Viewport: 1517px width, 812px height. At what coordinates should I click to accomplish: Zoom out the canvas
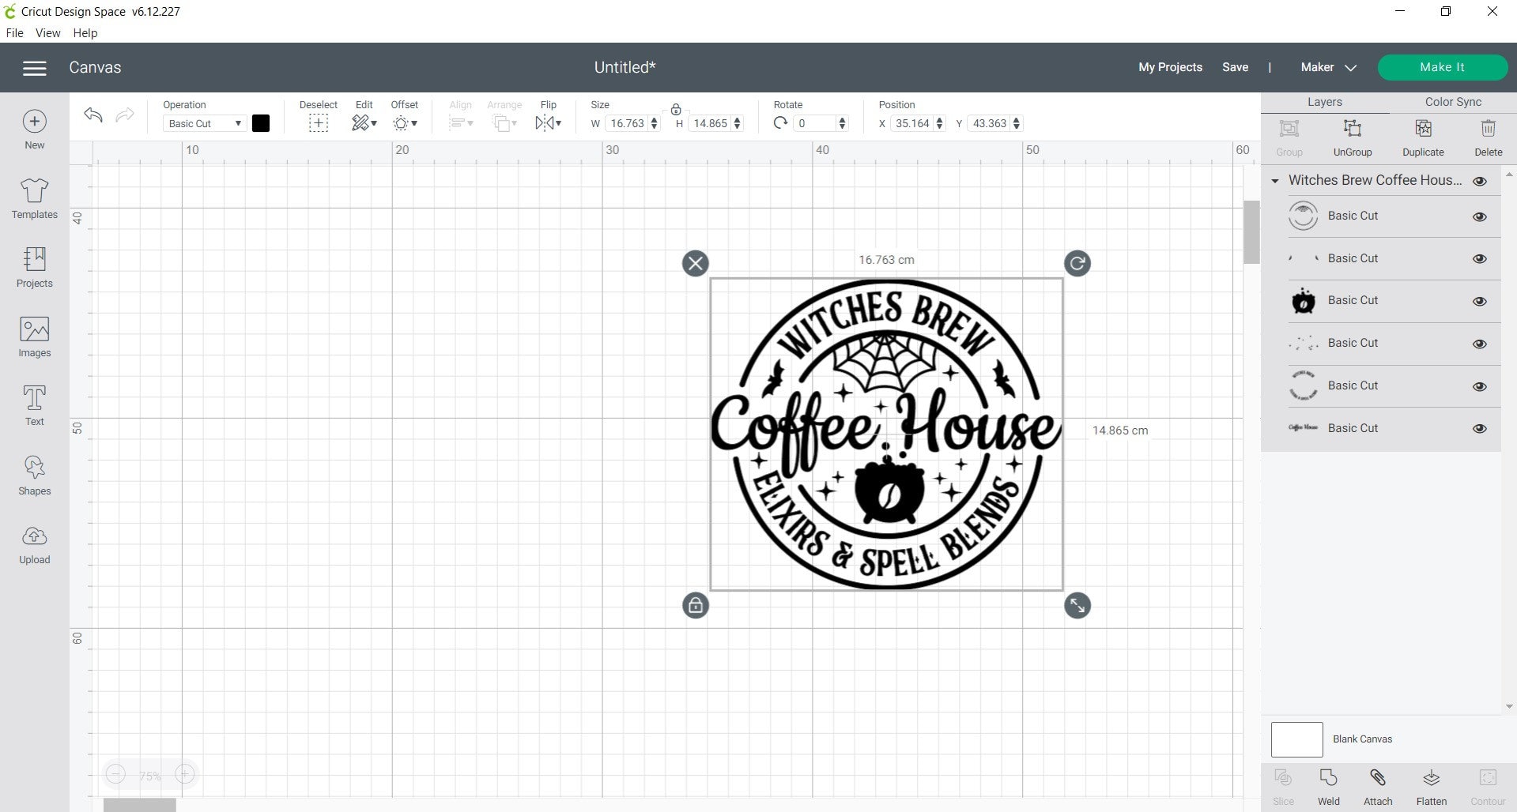[116, 775]
